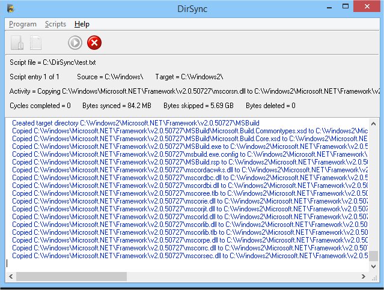Click the mscorjit.dll log line

(190, 209)
